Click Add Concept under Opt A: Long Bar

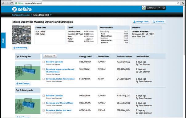pos(23,84)
